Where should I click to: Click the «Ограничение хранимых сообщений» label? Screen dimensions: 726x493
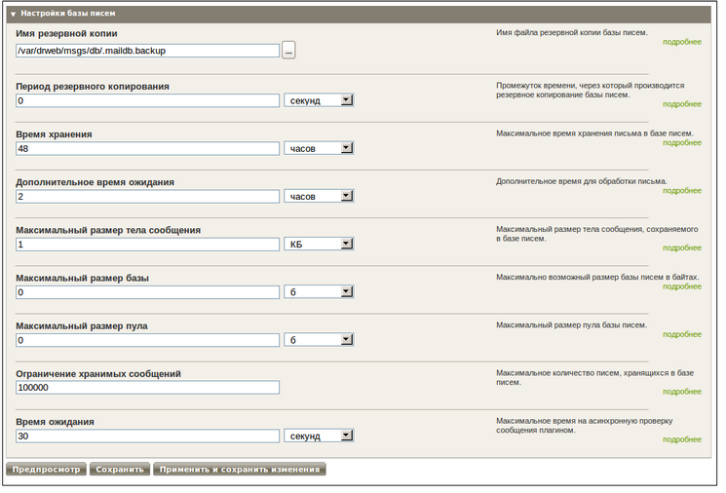coord(98,374)
